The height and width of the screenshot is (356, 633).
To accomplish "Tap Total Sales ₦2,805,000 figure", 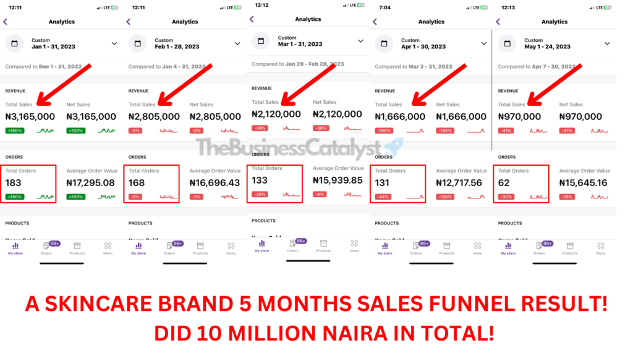I will pos(154,117).
